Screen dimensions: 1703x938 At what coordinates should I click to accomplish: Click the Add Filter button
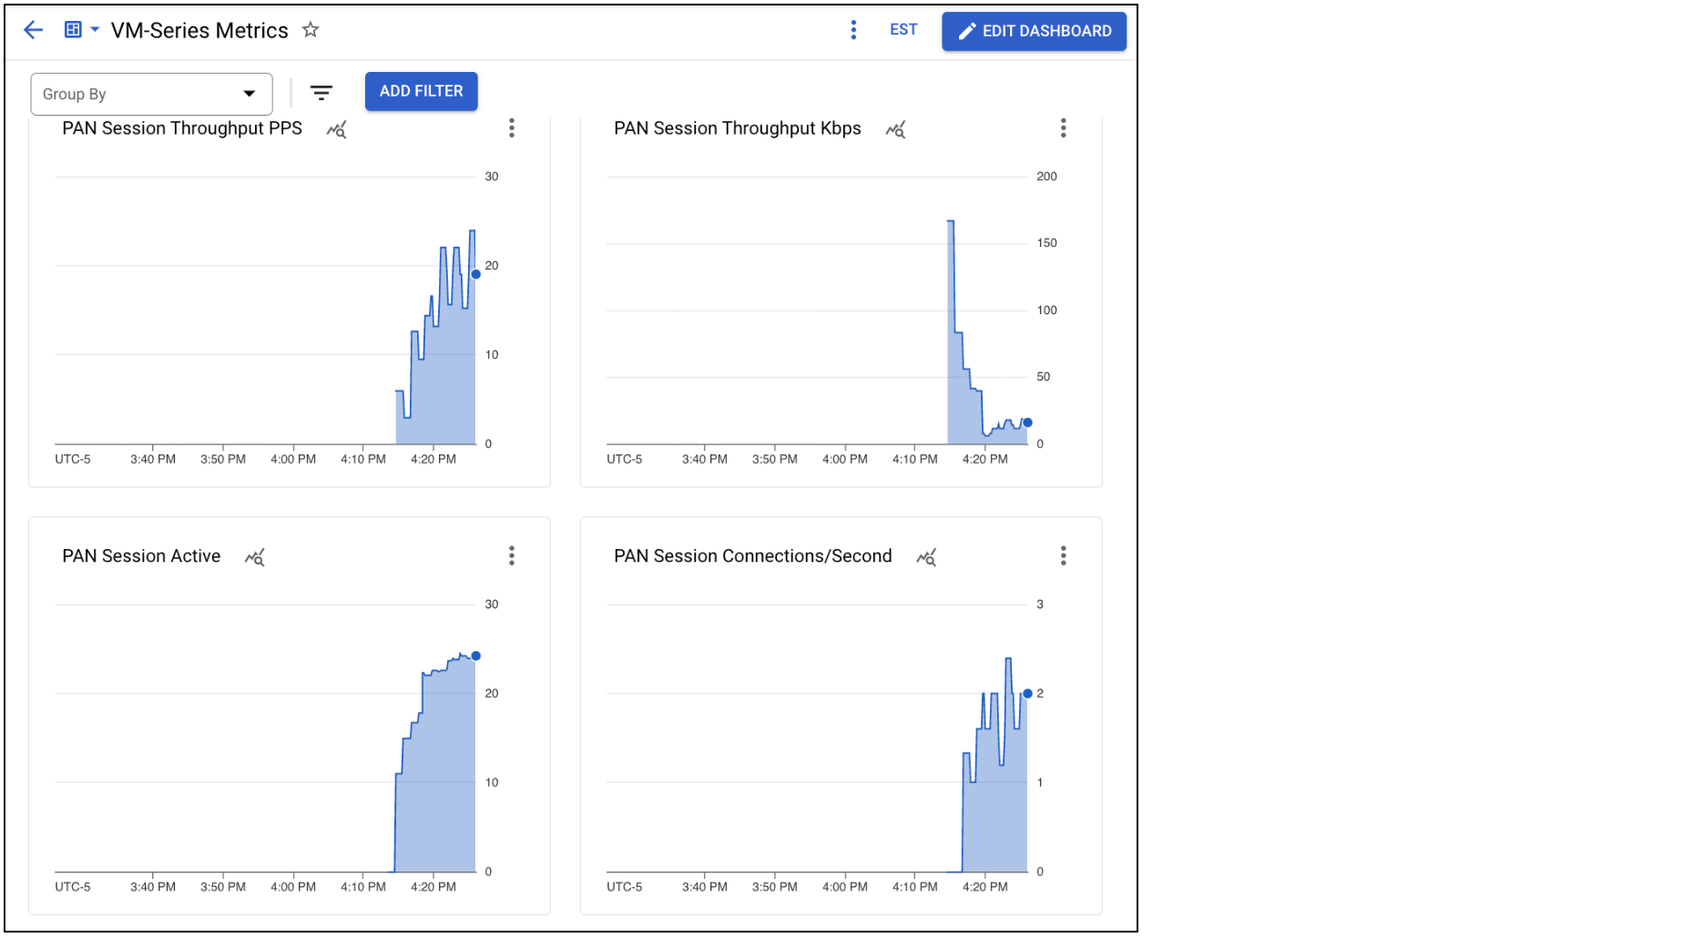click(421, 91)
